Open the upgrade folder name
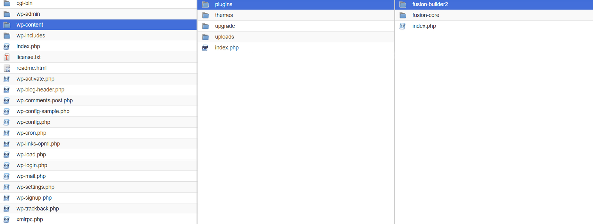The height and width of the screenshot is (224, 593). (225, 26)
